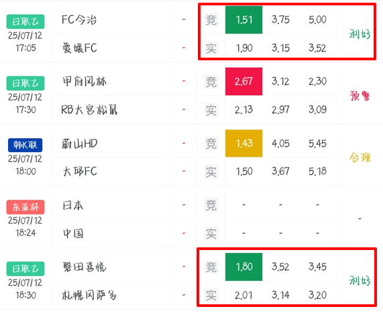Select the yellow 1.43 odds cell
Image resolution: width=383 pixels, height=313 pixels.
(x=243, y=143)
